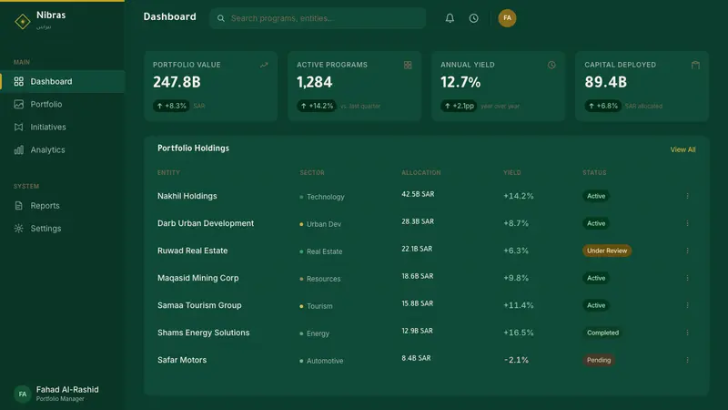
Task: Open row menu for Safar Motors
Action: click(x=688, y=360)
